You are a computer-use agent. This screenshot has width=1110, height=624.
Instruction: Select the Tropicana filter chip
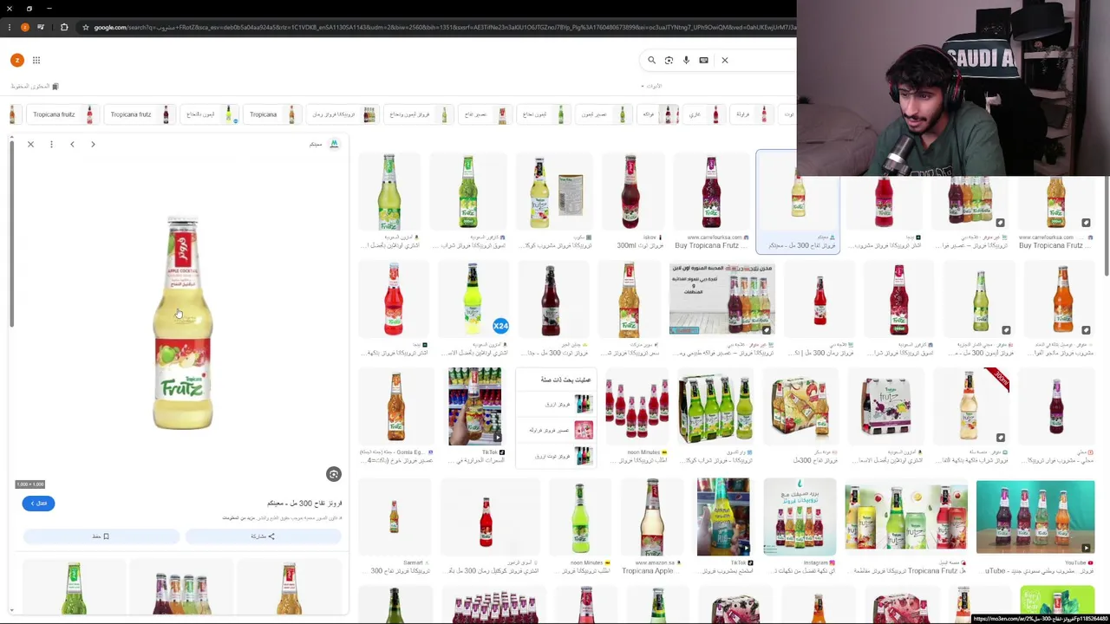coord(271,114)
